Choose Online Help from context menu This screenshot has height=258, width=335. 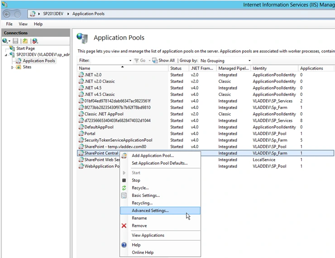(160, 253)
